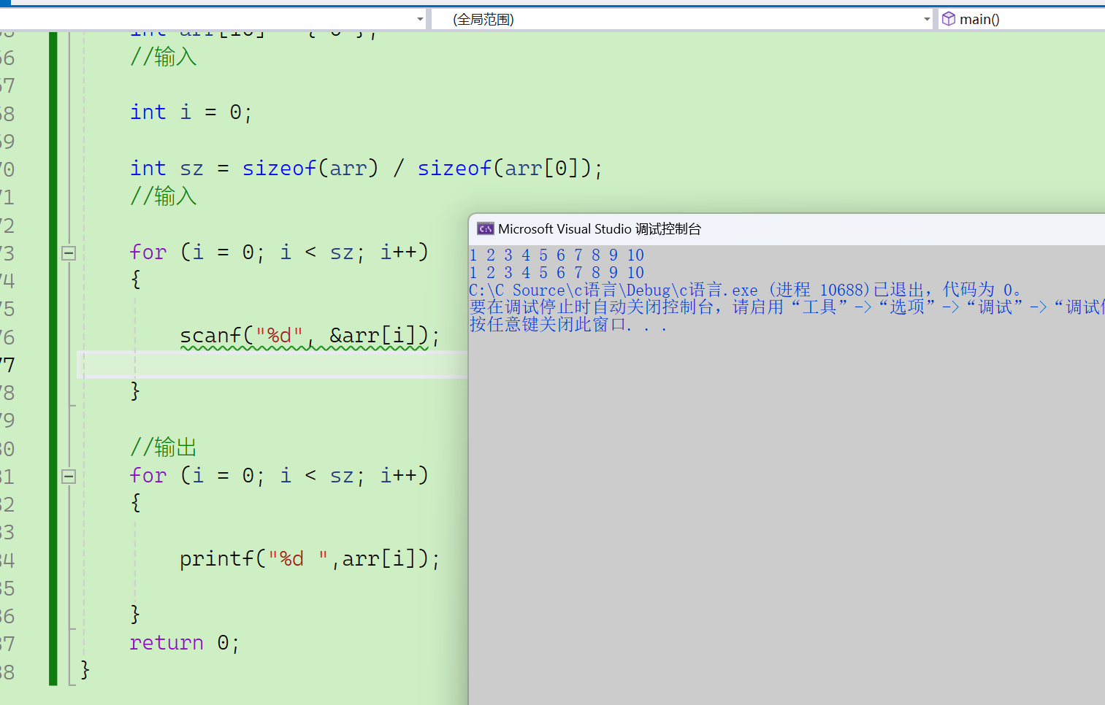Click 'return 0;' statement
Image resolution: width=1105 pixels, height=705 pixels.
coord(184,643)
